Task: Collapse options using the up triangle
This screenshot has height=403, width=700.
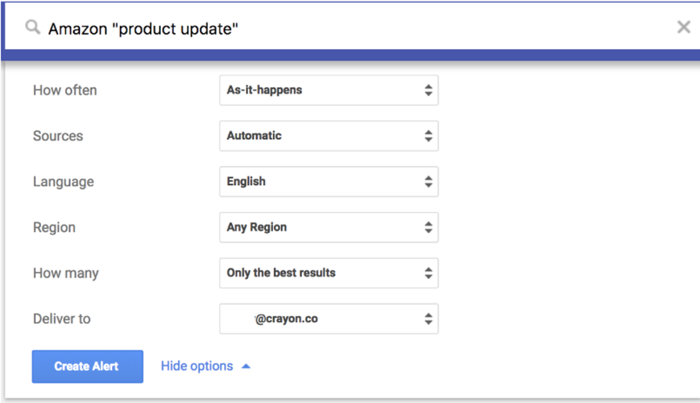Action: [x=246, y=366]
